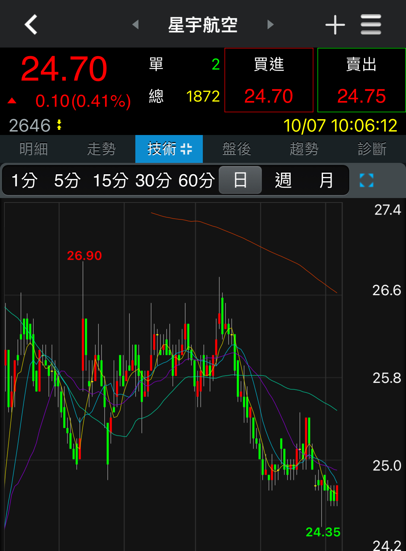
Task: Tap the red up triangle price indicator
Action: point(12,101)
